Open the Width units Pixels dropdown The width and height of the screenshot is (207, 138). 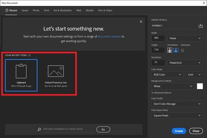click(185, 38)
